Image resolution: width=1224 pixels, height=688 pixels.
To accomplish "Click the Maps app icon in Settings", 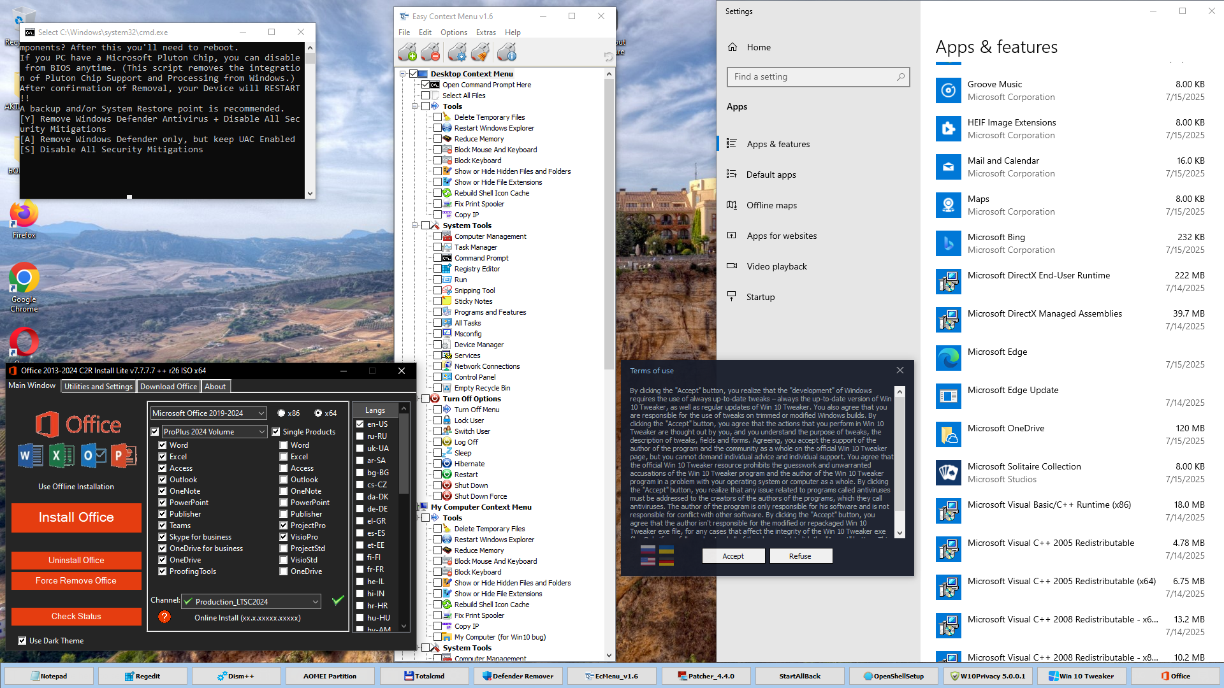I will tap(949, 205).
